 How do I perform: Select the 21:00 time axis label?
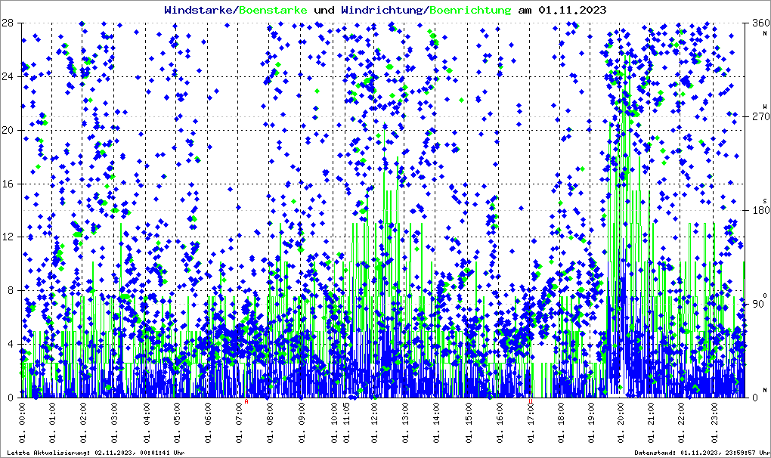pos(651,422)
